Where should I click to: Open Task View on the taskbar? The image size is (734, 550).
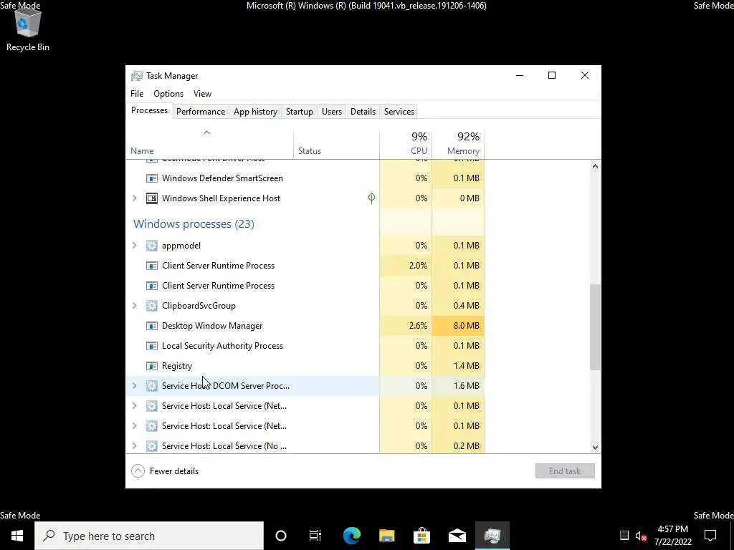pyautogui.click(x=315, y=536)
